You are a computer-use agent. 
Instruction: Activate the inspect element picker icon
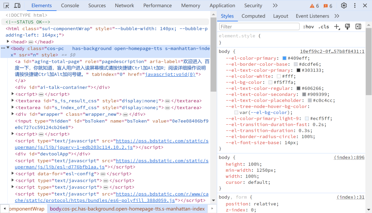[x=7, y=5]
